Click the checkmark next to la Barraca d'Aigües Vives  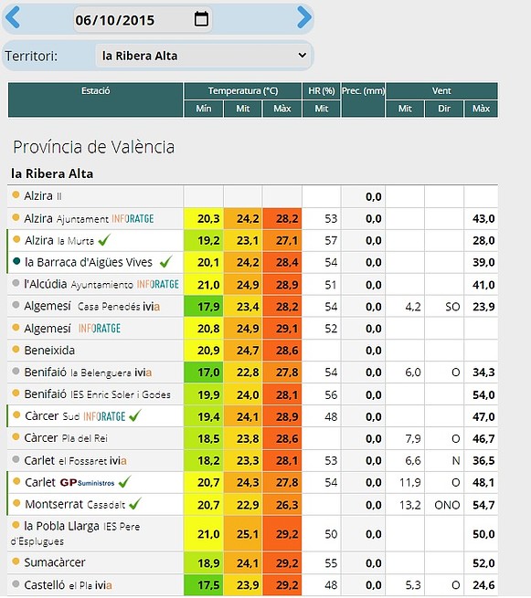[165, 262]
